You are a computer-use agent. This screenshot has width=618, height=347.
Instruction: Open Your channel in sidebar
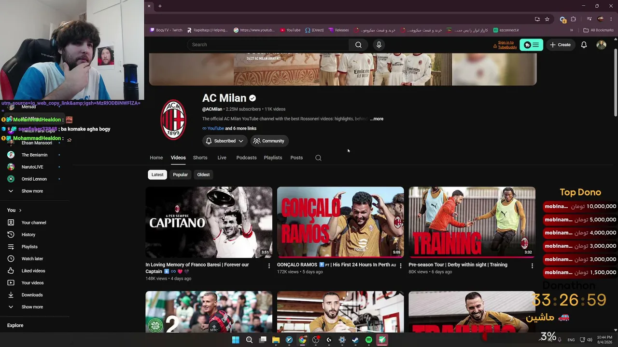[x=34, y=223]
